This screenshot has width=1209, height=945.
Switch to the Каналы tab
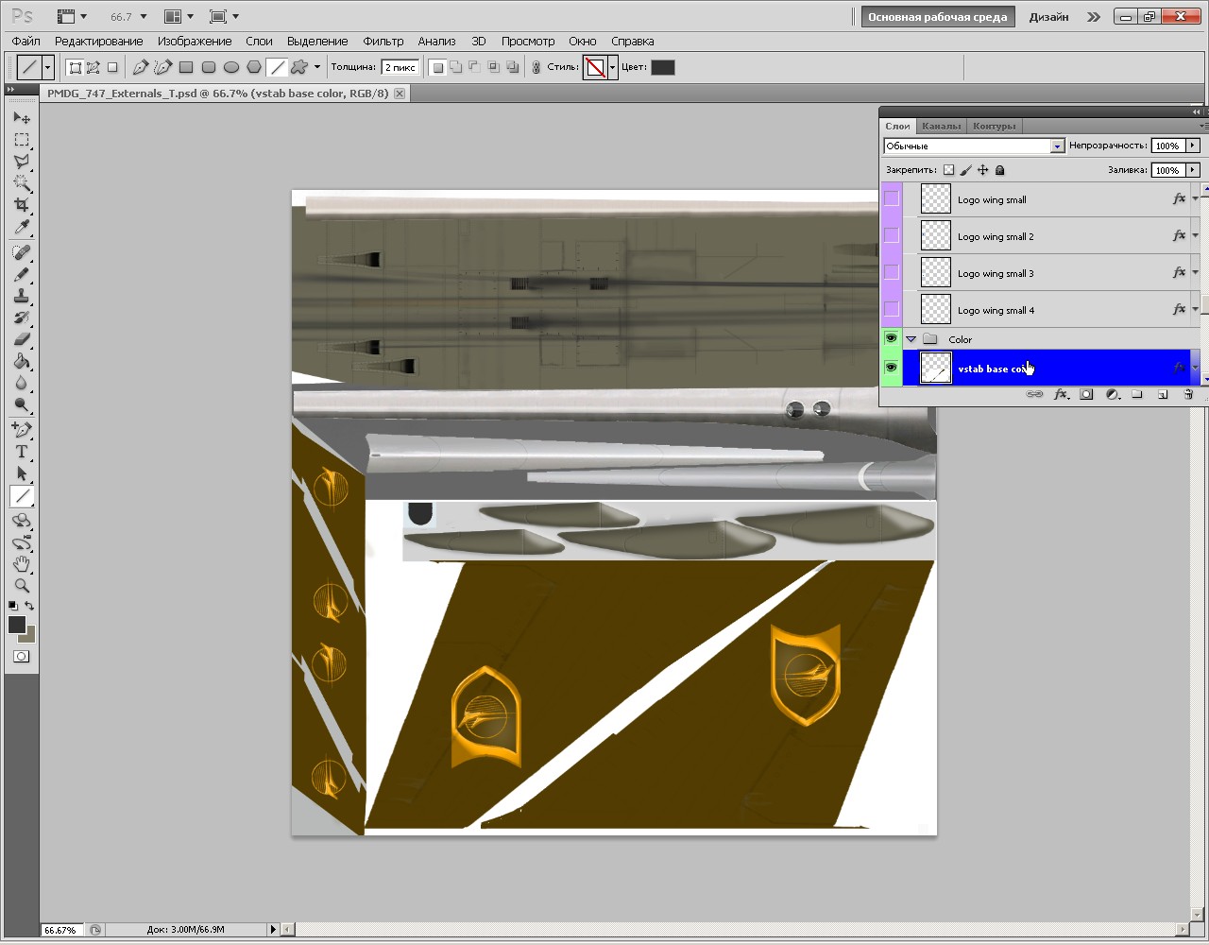tap(941, 126)
